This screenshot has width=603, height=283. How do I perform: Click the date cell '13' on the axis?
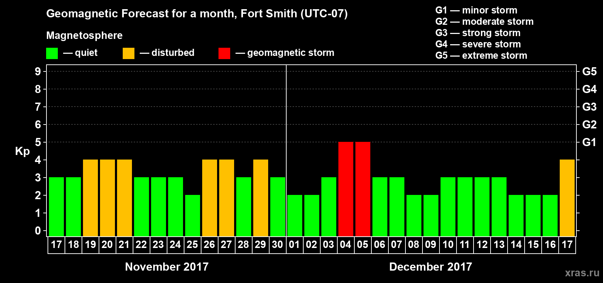tap(499, 245)
